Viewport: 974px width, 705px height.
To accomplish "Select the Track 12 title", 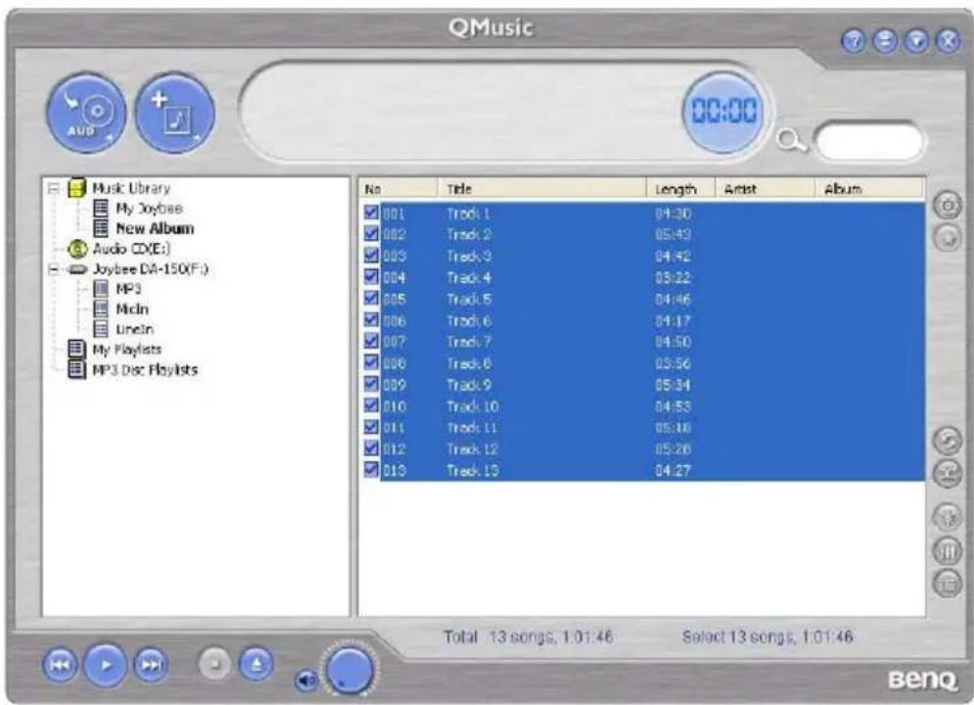I will point(472,449).
